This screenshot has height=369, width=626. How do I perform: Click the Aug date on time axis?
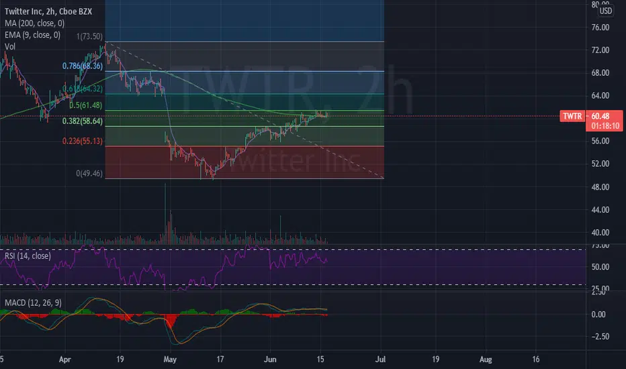point(486,360)
